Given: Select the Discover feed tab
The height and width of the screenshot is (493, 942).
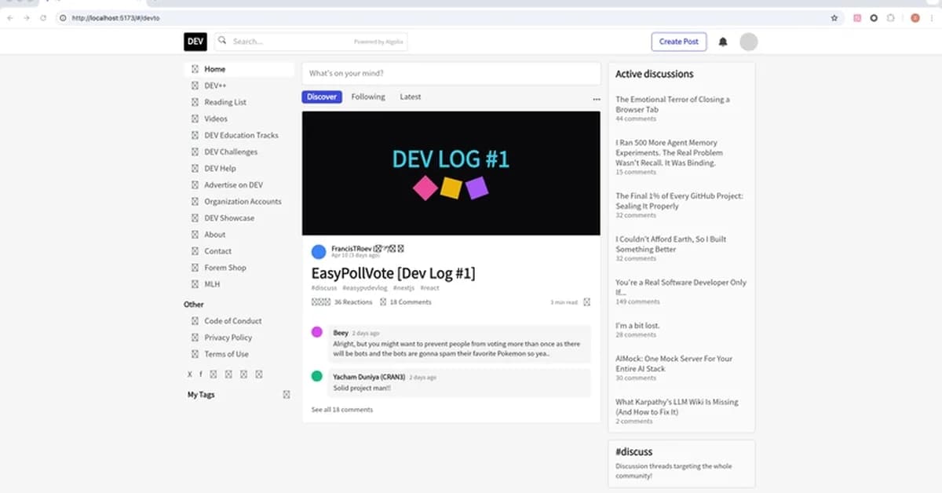Looking at the screenshot, I should [x=322, y=97].
